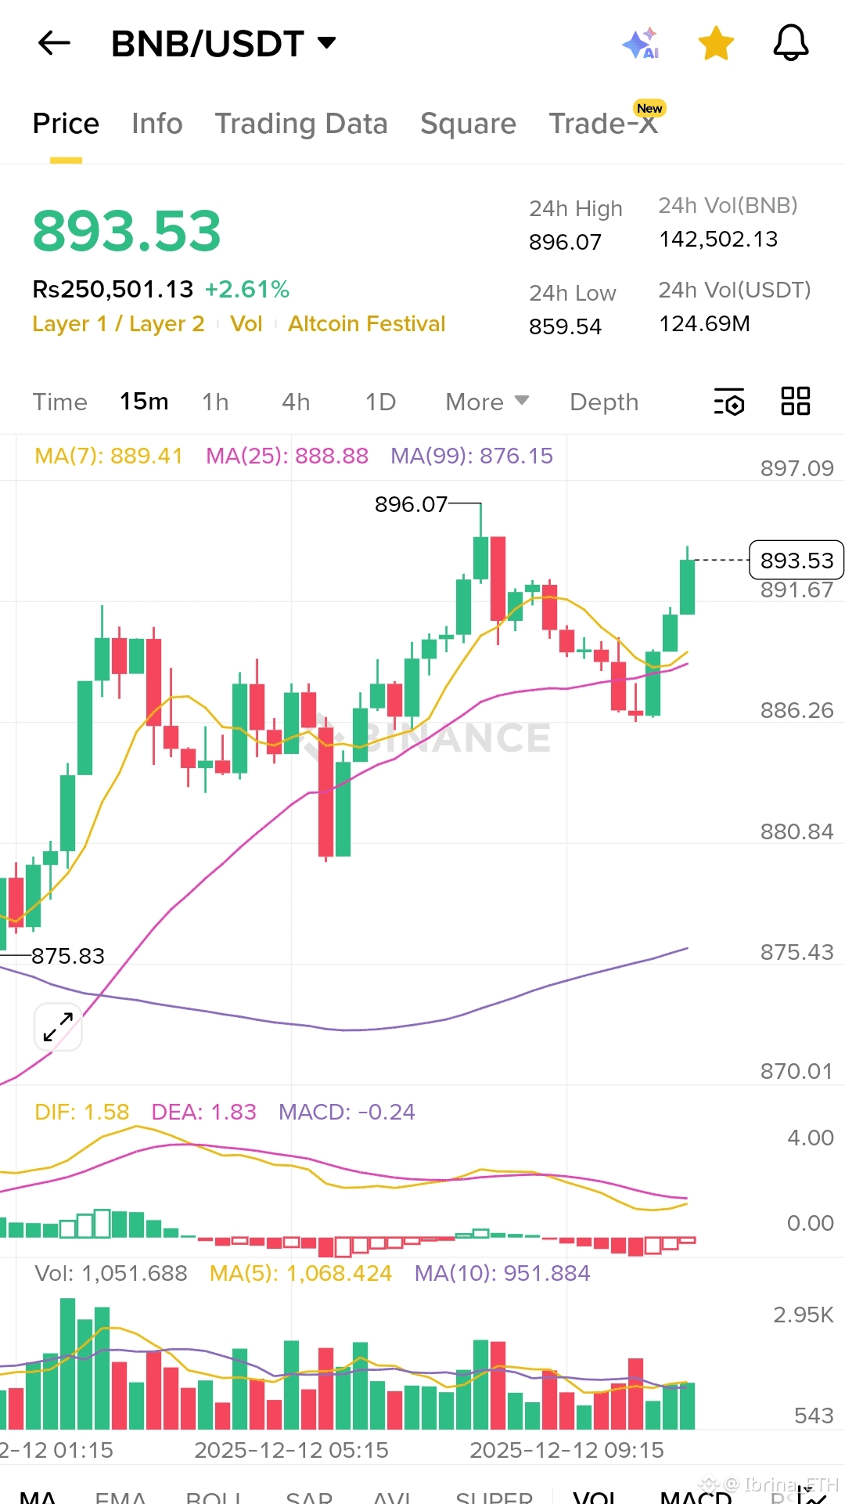The image size is (845, 1504).
Task: Expand the BNB/USDT pair dropdown arrow
Action: 326,43
